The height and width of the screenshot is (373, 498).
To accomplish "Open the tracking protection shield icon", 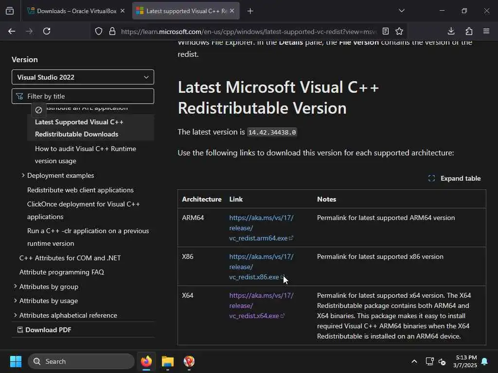I will pos(99,31).
